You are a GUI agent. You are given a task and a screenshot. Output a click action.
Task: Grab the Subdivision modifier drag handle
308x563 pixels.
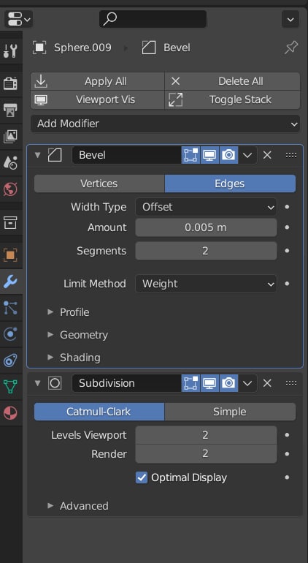coord(291,383)
